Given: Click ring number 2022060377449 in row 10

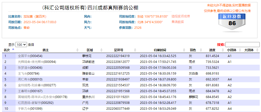Looking at the screenshot, I should [x=118, y=109].
